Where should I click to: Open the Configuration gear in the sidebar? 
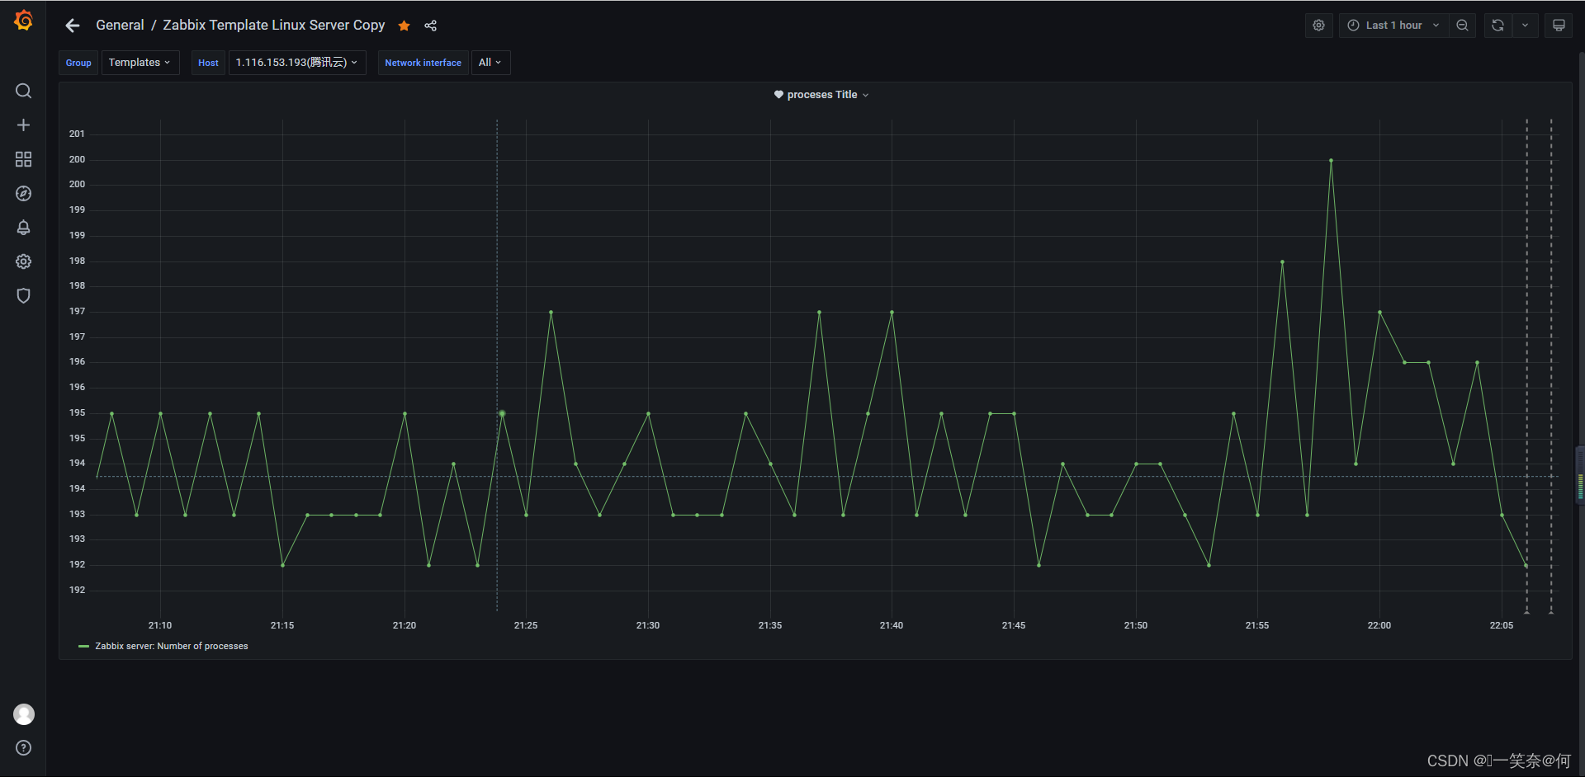(23, 261)
